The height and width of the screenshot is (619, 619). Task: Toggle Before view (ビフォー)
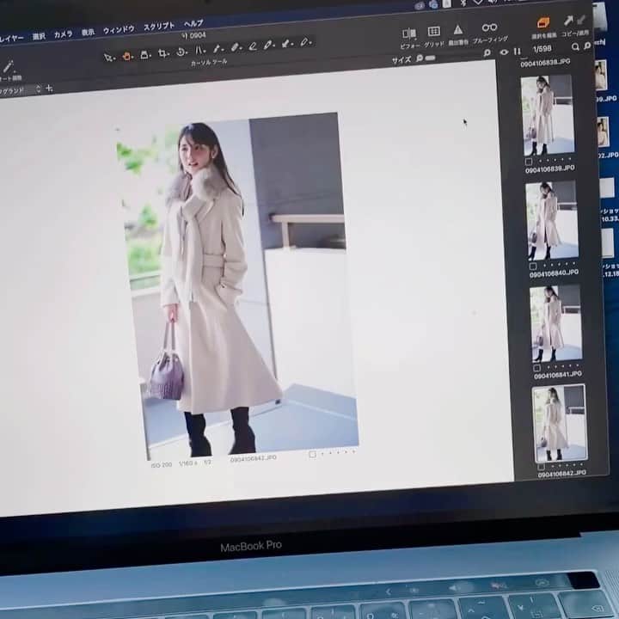409,34
